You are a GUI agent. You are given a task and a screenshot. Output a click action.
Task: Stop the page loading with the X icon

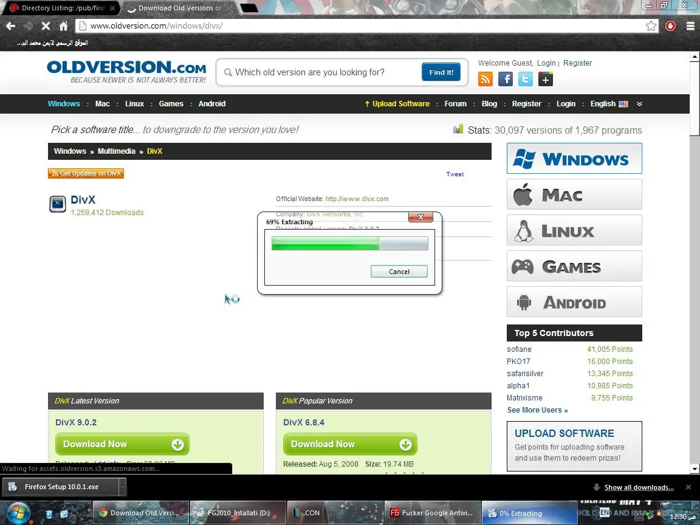pyautogui.click(x=46, y=26)
